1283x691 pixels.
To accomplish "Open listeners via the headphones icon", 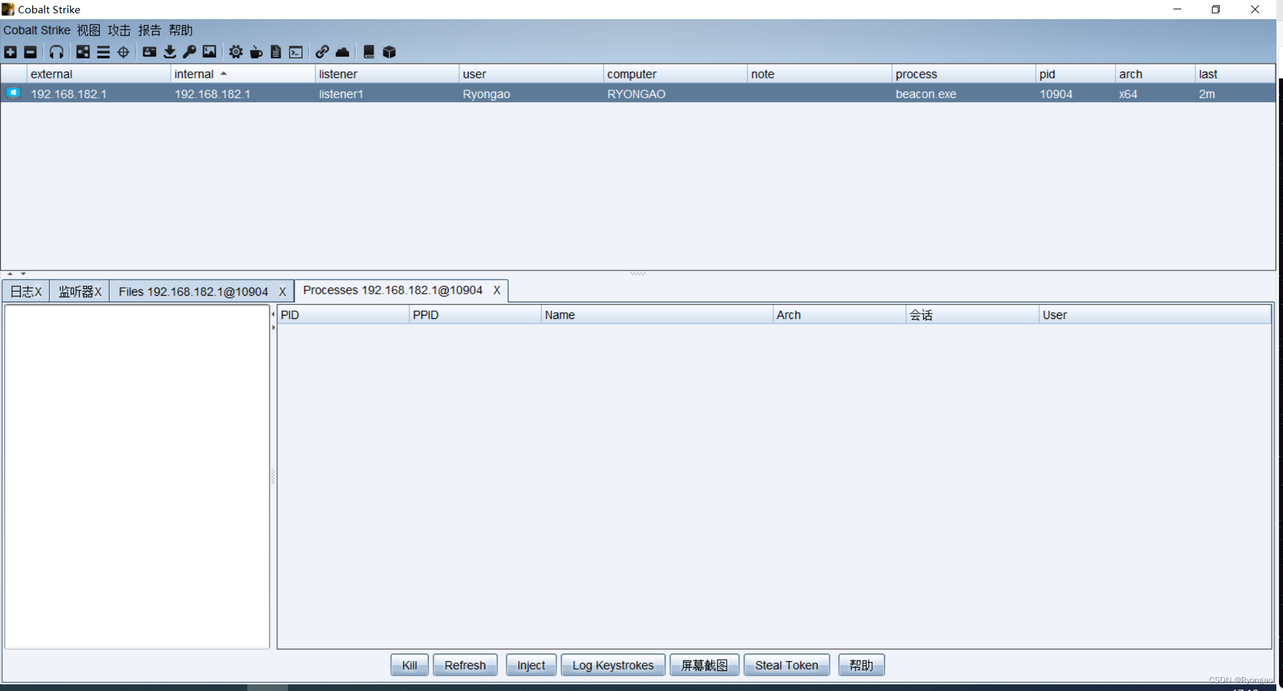I will pyautogui.click(x=57, y=52).
